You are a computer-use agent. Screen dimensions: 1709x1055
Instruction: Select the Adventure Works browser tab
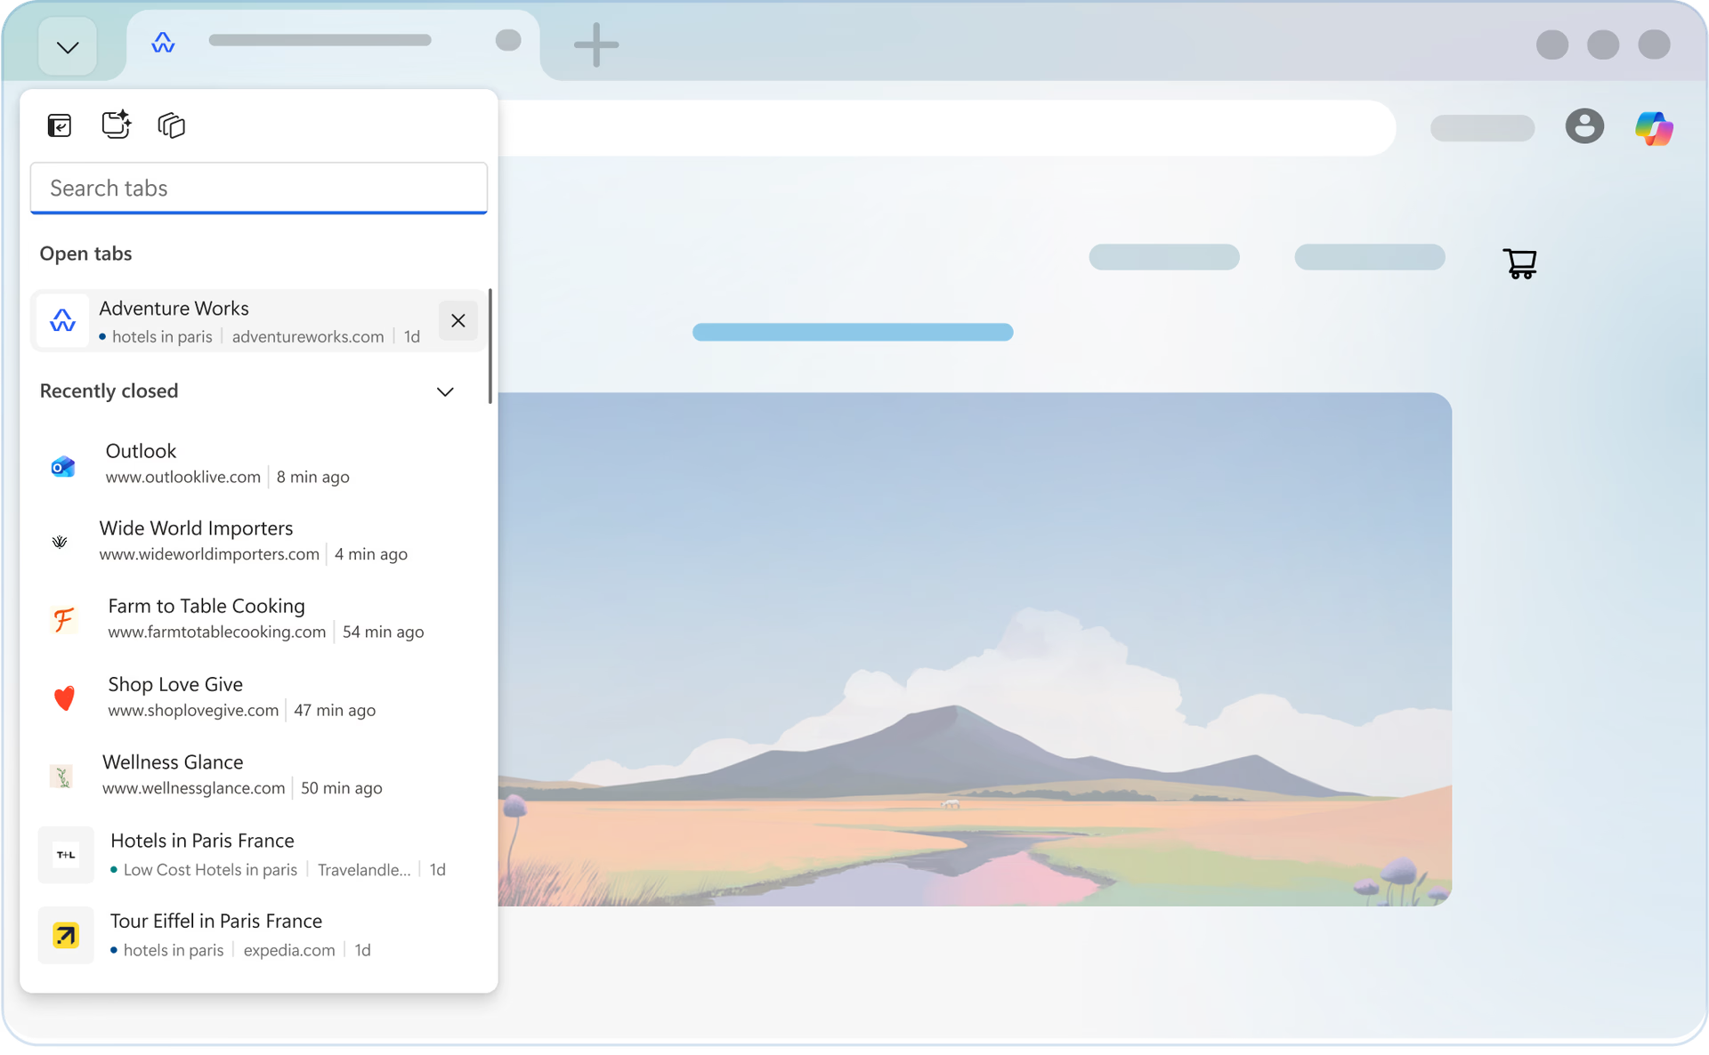click(x=333, y=43)
